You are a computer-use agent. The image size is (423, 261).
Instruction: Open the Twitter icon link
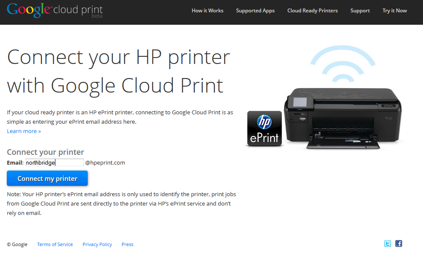(x=387, y=244)
